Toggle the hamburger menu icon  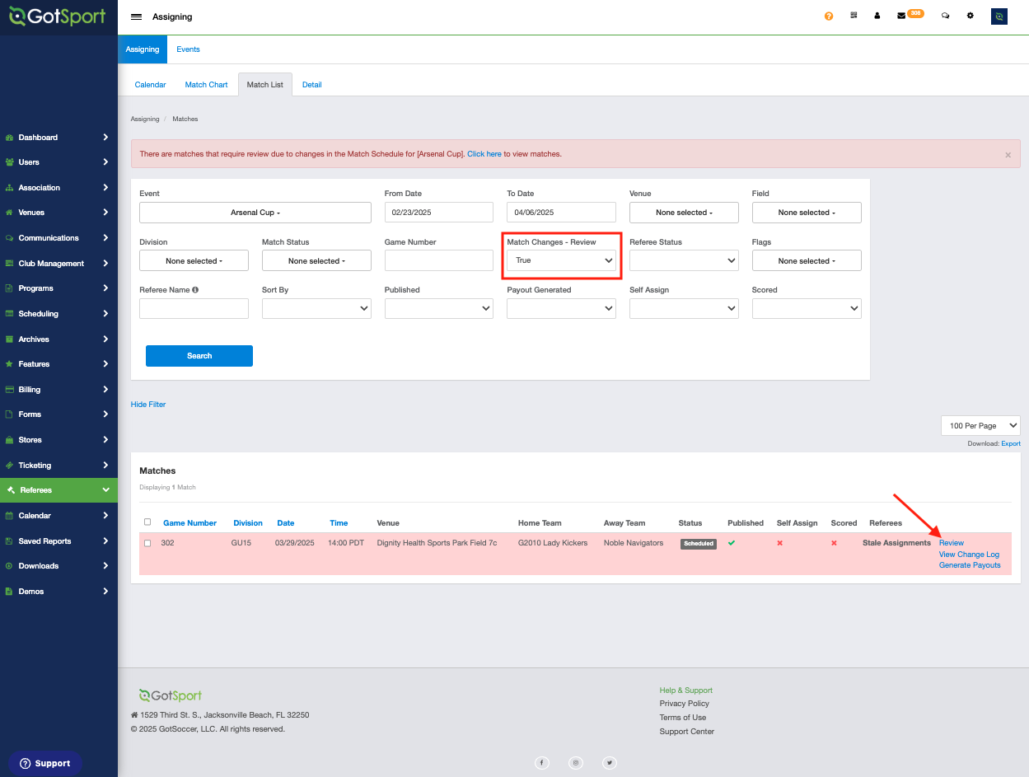point(137,16)
